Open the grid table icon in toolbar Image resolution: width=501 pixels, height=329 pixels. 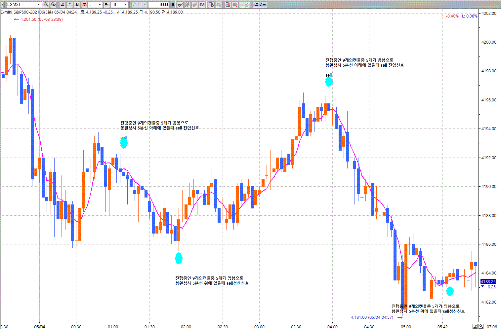[235, 4]
